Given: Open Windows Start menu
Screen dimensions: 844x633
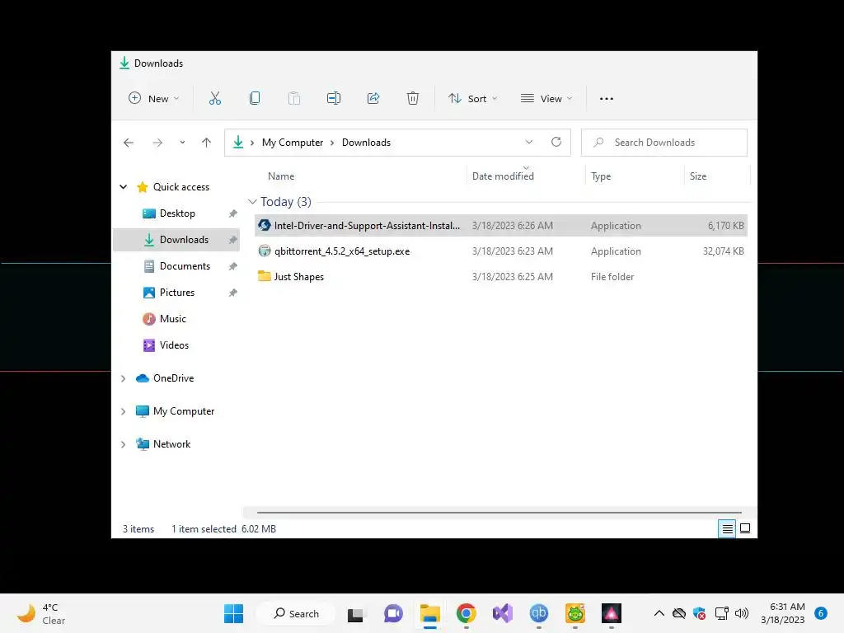Looking at the screenshot, I should (x=233, y=613).
